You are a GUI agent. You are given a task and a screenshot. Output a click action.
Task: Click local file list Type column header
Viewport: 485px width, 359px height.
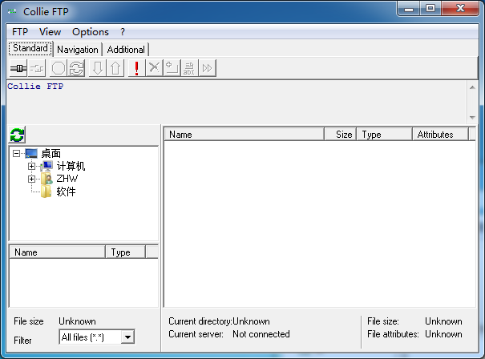[x=125, y=252]
